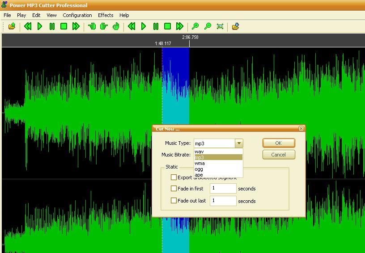
Task: Click the fit-to-window zoom icon
Action: pyautogui.click(x=220, y=26)
